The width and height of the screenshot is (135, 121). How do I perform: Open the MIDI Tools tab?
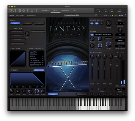20,15
